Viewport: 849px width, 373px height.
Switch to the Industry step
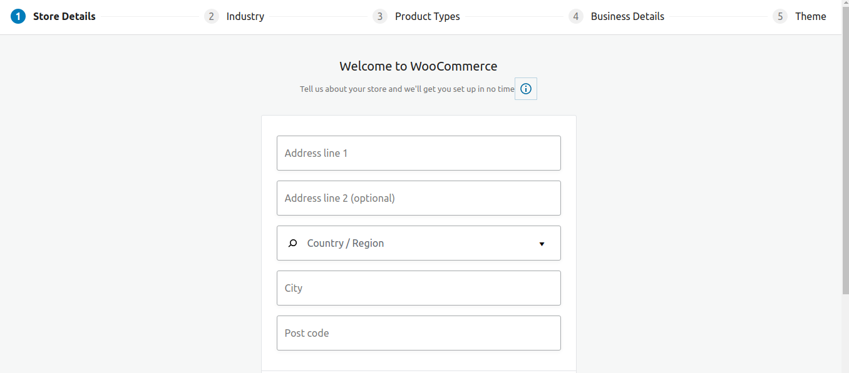click(245, 16)
